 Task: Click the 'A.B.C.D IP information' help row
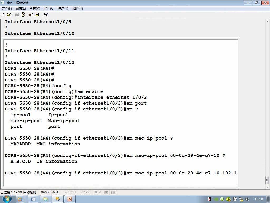click(44, 161)
